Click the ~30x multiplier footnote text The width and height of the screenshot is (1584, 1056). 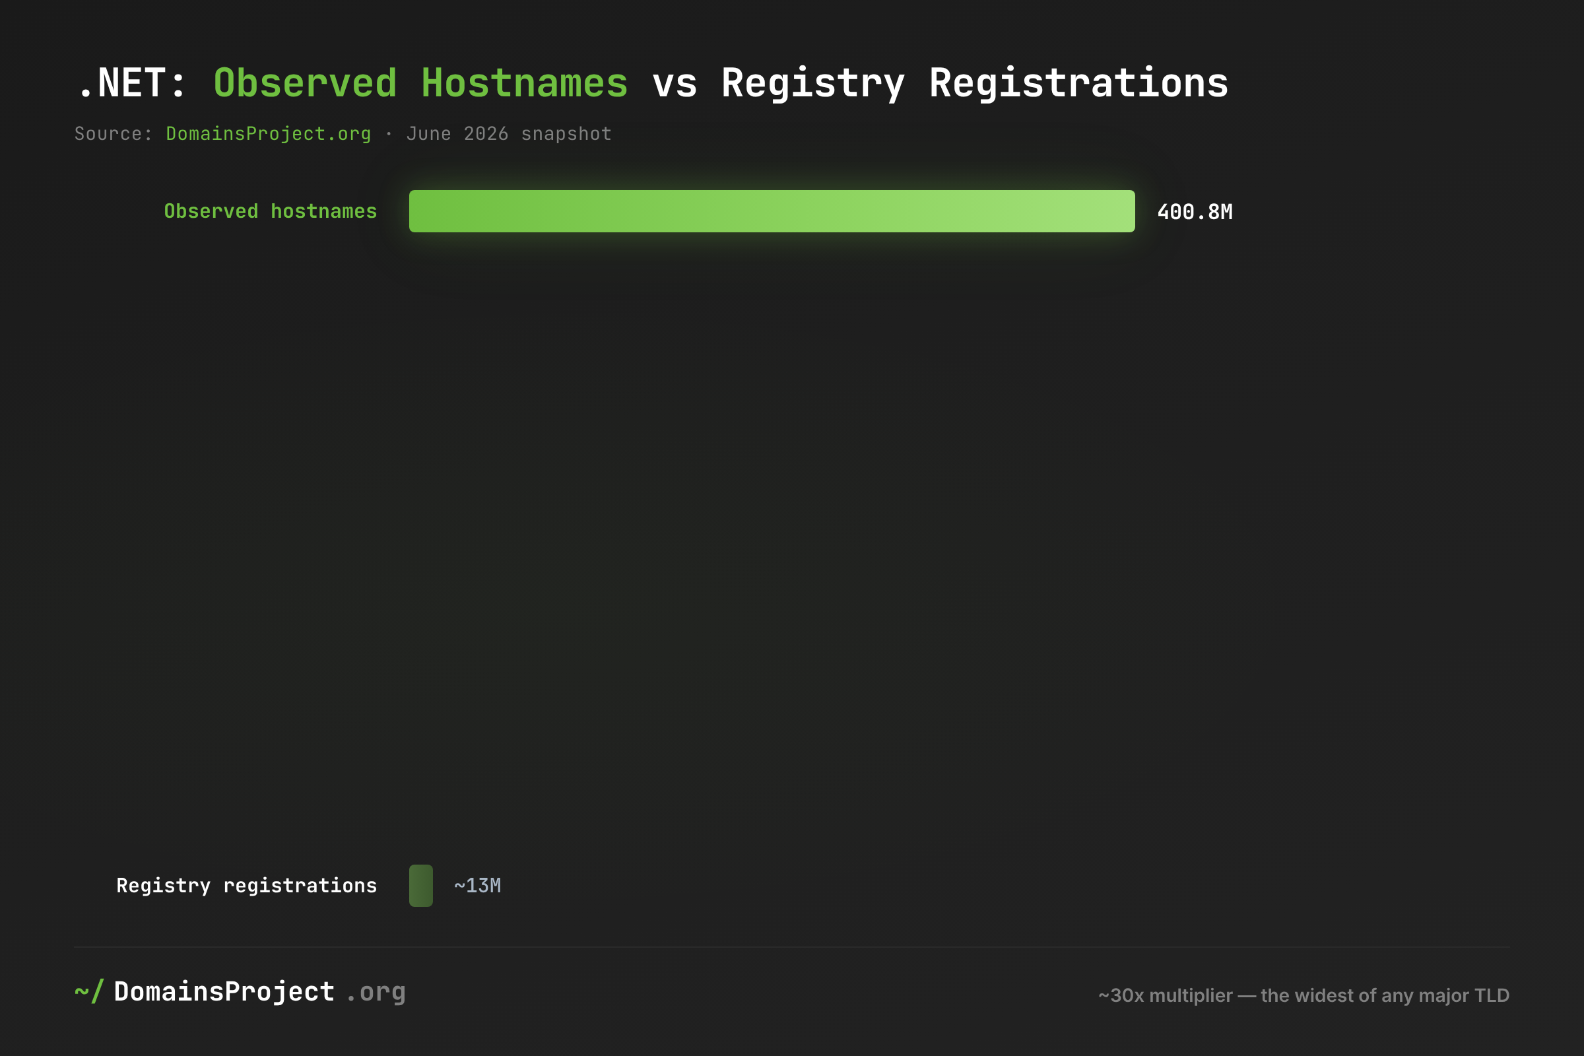click(1304, 995)
